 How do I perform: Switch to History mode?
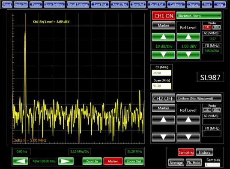(204, 152)
